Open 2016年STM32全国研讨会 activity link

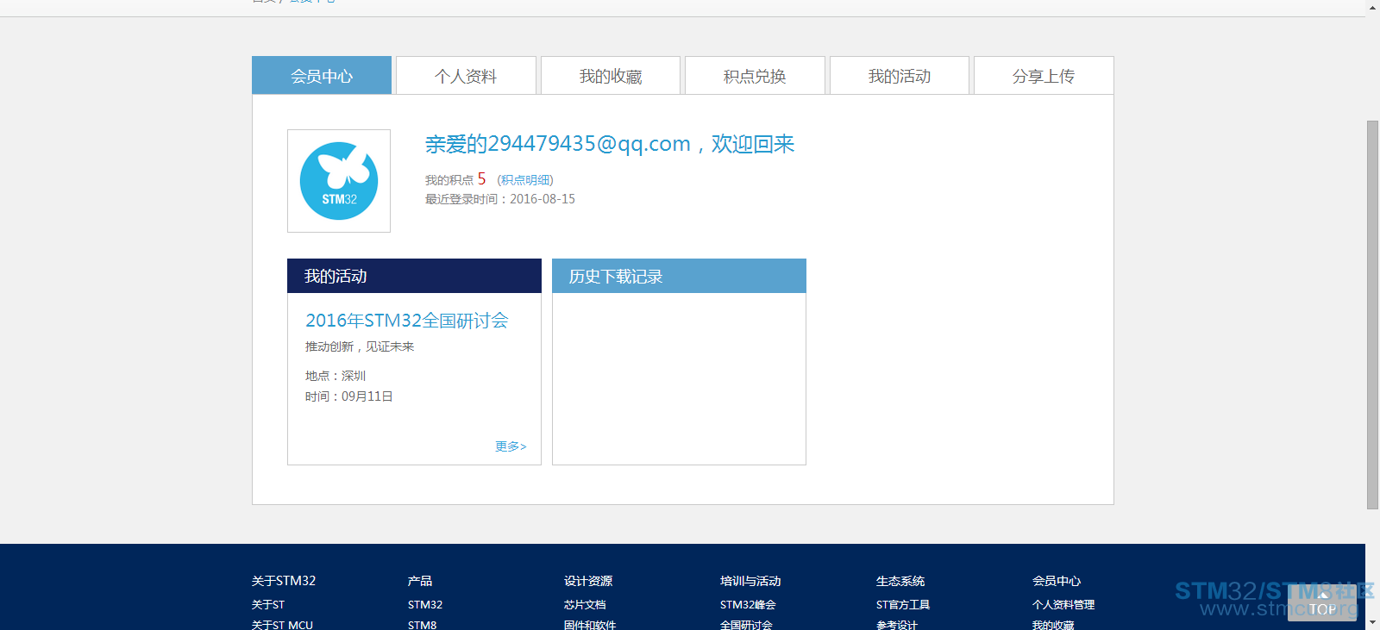(x=407, y=321)
